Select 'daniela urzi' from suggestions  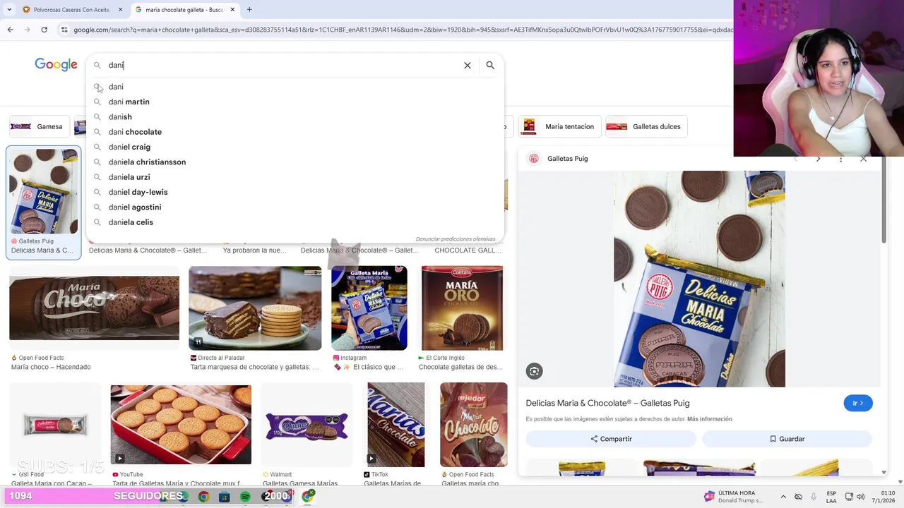[x=295, y=177]
